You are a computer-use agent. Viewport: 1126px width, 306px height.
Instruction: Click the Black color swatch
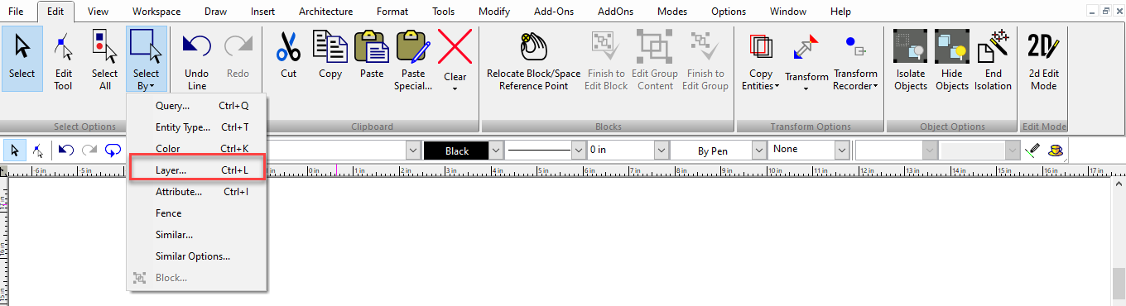[456, 151]
